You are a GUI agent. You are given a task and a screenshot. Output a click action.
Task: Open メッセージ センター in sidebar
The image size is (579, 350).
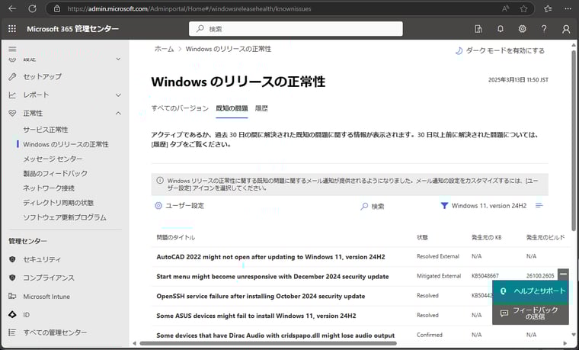coord(53,159)
